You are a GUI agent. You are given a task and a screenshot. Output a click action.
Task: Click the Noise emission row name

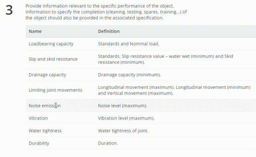[44, 106]
